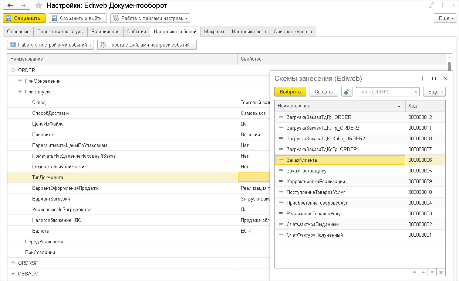Image resolution: width=459 pixels, height=281 pixels.
Task: Expand the ORDRSP tree node
Action: point(13,263)
